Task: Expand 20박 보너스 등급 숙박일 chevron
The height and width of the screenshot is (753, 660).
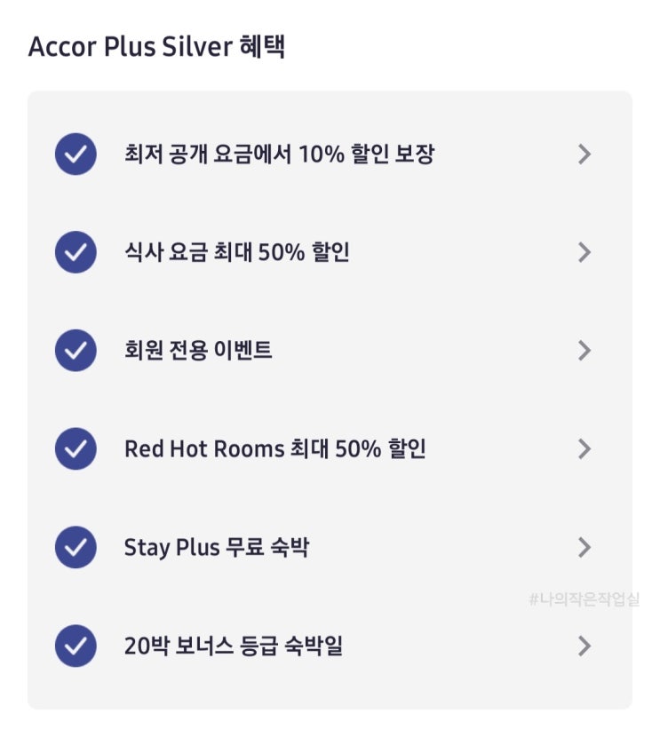Action: [584, 646]
